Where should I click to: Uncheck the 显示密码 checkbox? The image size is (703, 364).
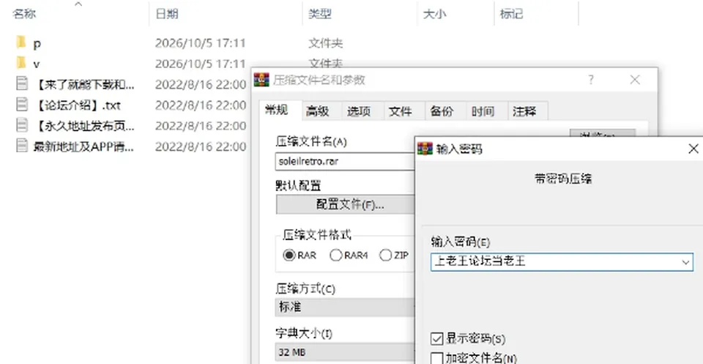pos(436,338)
